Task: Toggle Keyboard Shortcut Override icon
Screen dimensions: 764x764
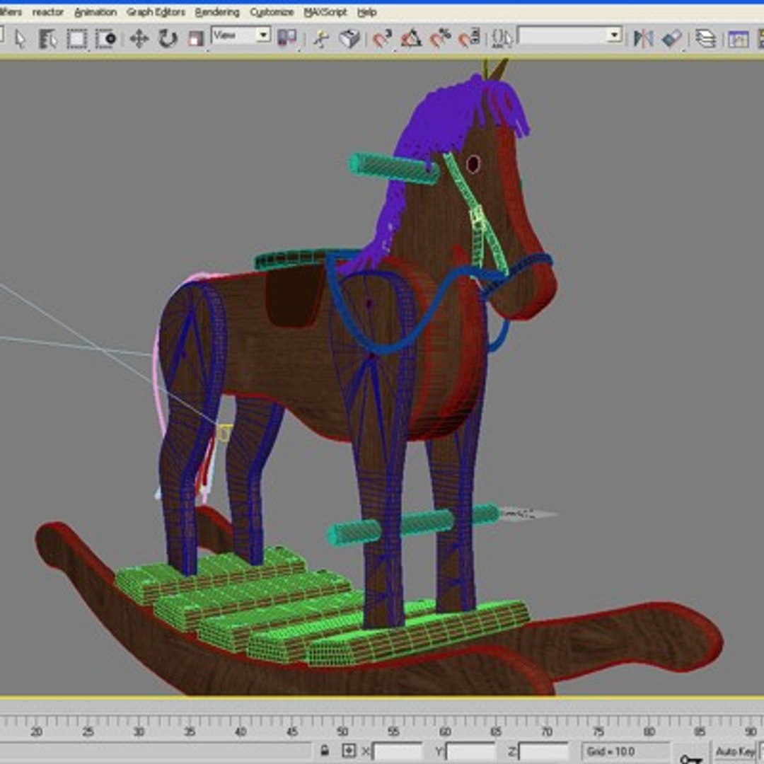Action: point(349,38)
